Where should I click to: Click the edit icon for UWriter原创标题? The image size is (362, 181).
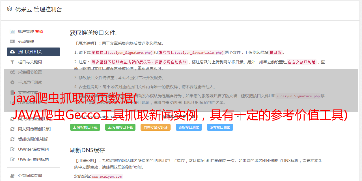(x=12, y=160)
